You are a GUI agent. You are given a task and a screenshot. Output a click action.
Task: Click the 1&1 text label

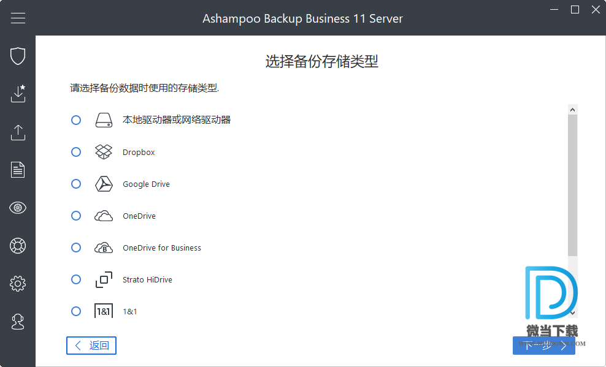click(130, 311)
